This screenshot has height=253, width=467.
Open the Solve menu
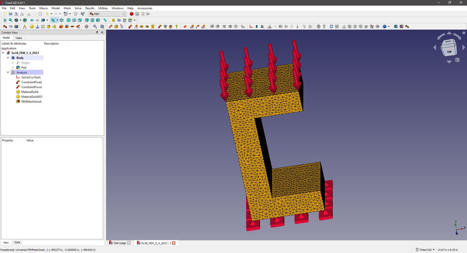78,8
